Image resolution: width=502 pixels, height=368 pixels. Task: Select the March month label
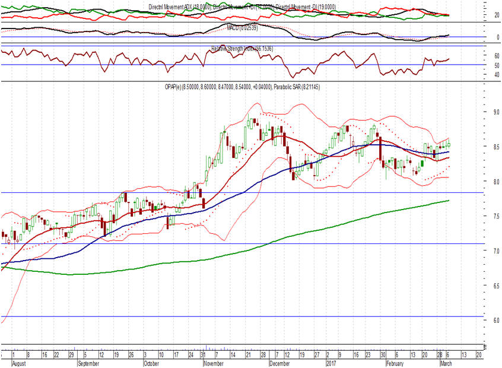[x=446, y=363]
